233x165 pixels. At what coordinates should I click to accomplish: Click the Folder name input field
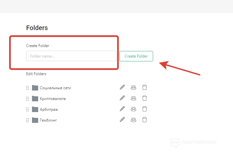[x=71, y=56]
